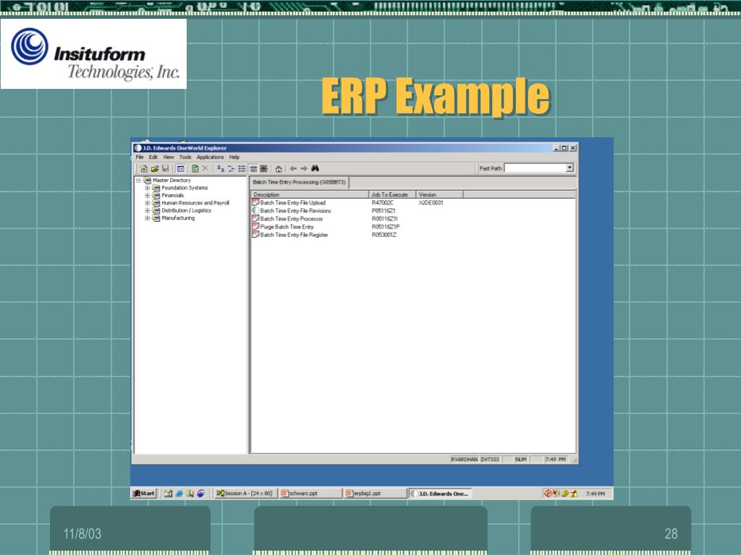Click the R47002C job cell
This screenshot has height=555, width=741.
pyautogui.click(x=382, y=202)
